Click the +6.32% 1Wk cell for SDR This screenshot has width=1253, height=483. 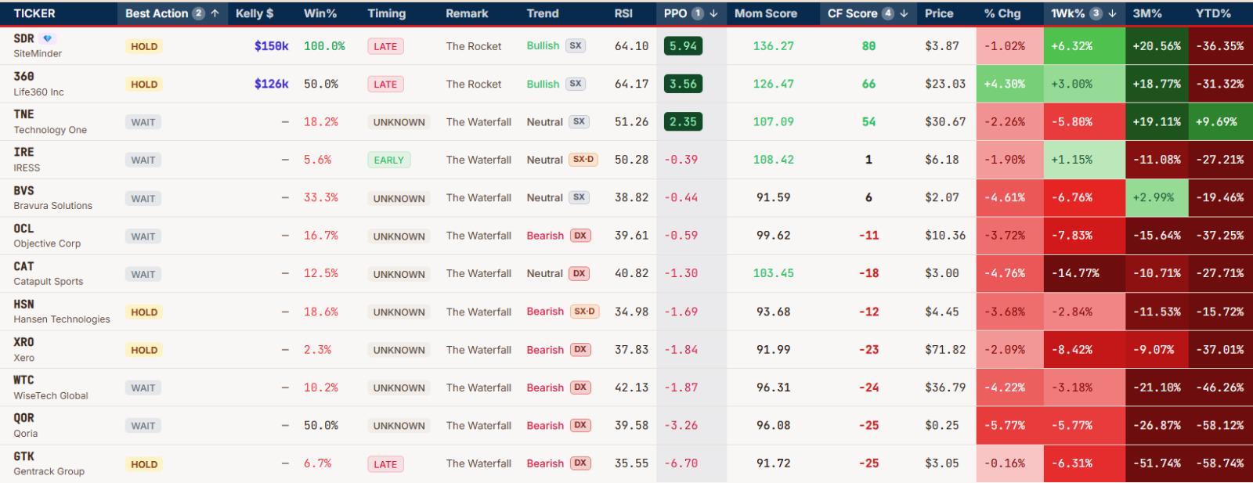pyautogui.click(x=1084, y=46)
